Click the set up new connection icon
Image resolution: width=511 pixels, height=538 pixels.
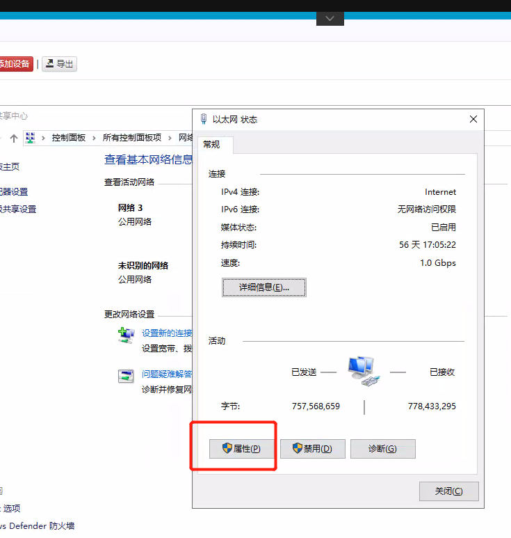tap(126, 335)
